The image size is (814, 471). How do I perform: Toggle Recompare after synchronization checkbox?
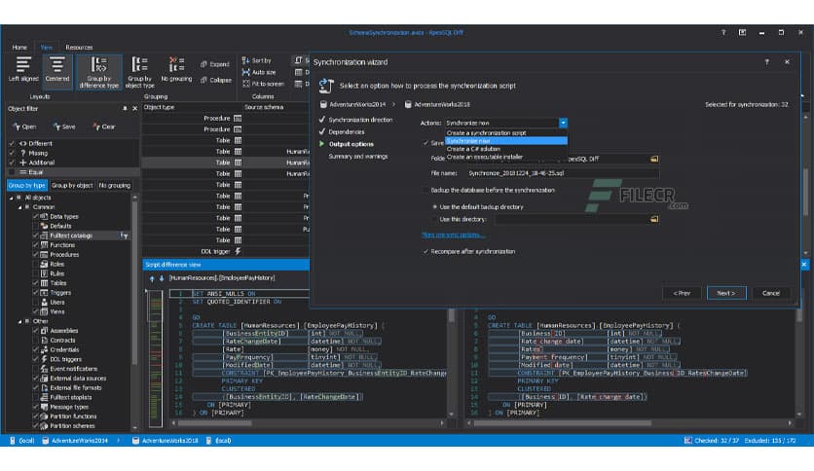425,252
